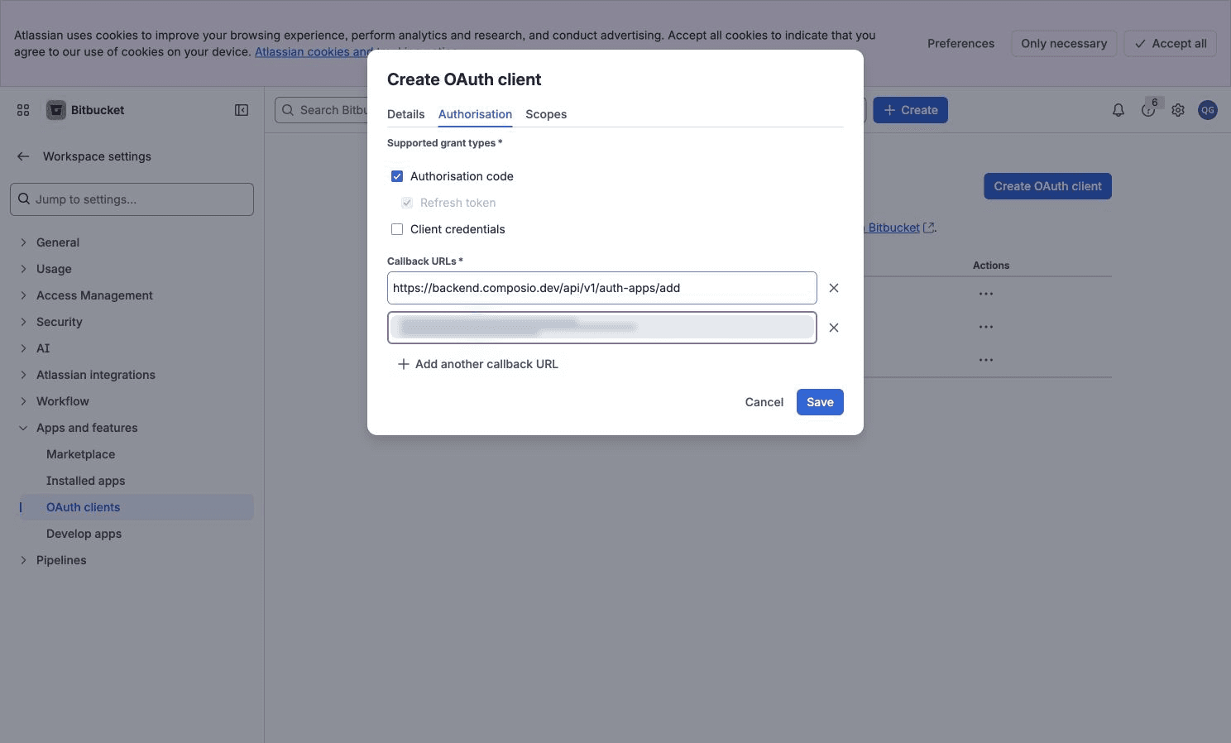Remove the composio callback URL with X
Image resolution: width=1231 pixels, height=743 pixels.
coord(834,288)
